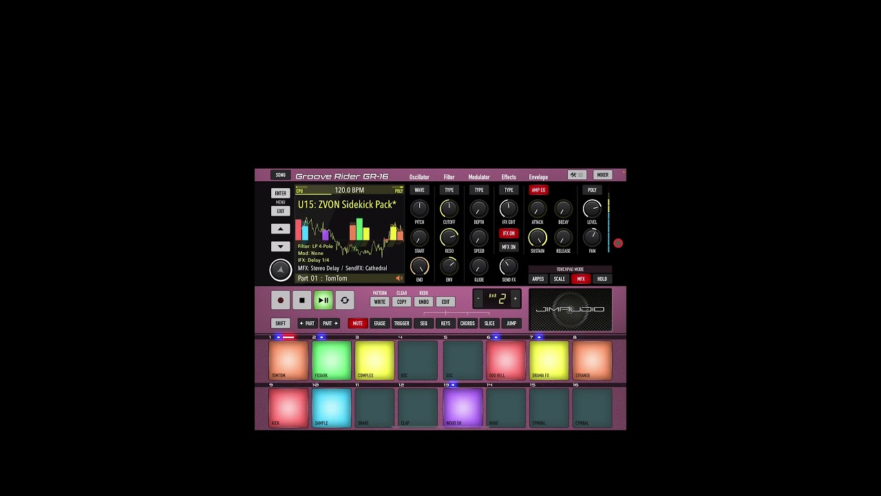The image size is (881, 496).
Task: Click the RESO knob
Action: point(449,238)
